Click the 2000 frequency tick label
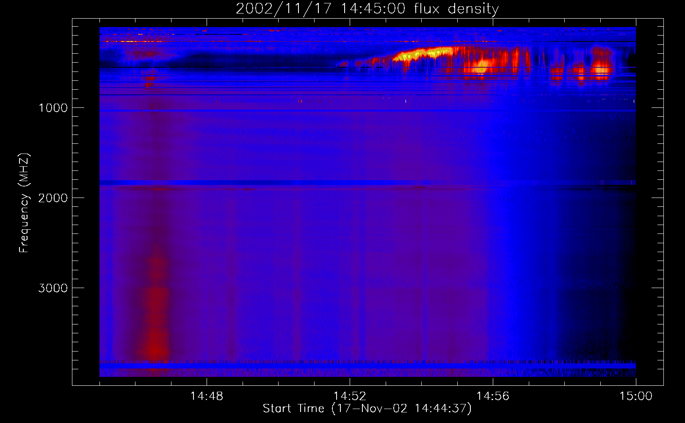Image resolution: width=685 pixels, height=423 pixels. point(53,198)
